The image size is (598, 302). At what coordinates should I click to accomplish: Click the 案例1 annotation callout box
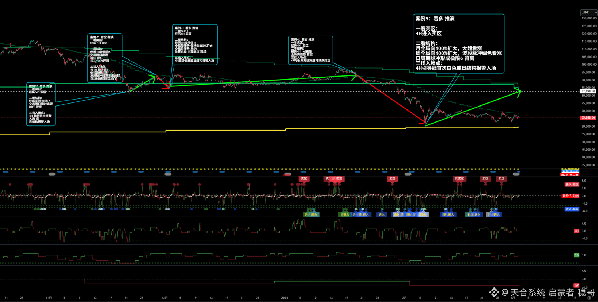[x=41, y=104]
